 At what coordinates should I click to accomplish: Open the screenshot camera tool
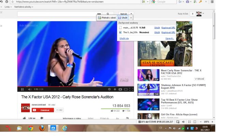[188, 2]
